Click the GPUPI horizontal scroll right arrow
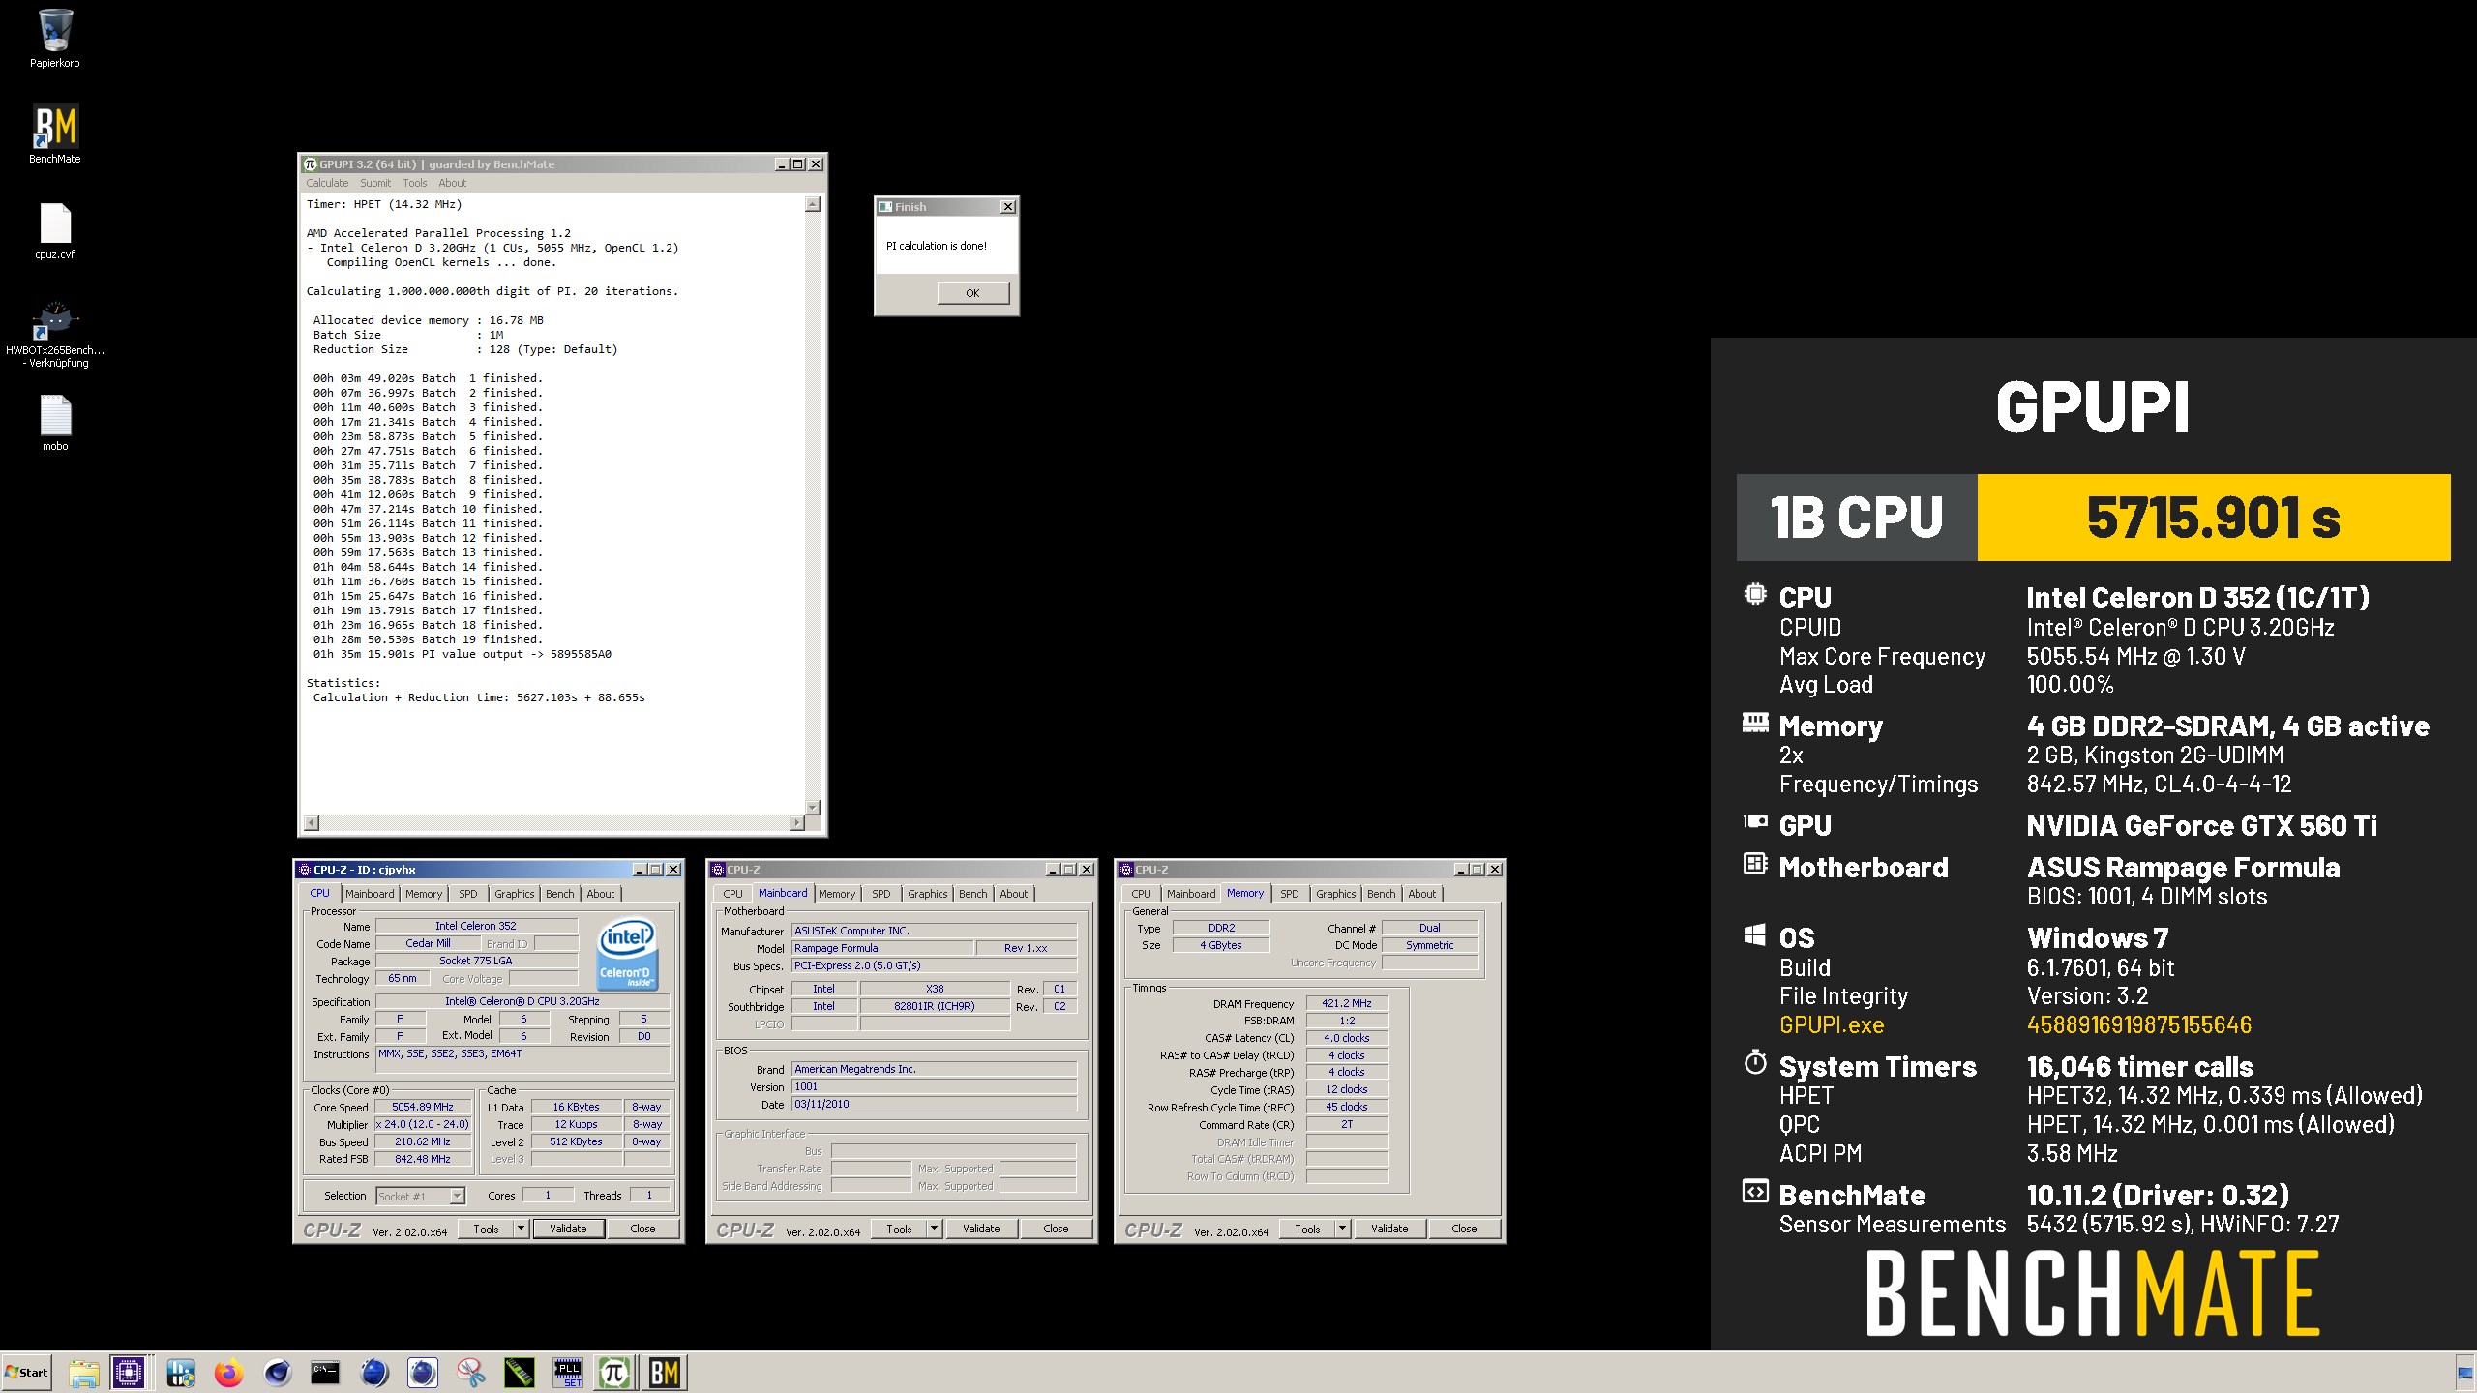The height and width of the screenshot is (1393, 2477). tap(797, 823)
